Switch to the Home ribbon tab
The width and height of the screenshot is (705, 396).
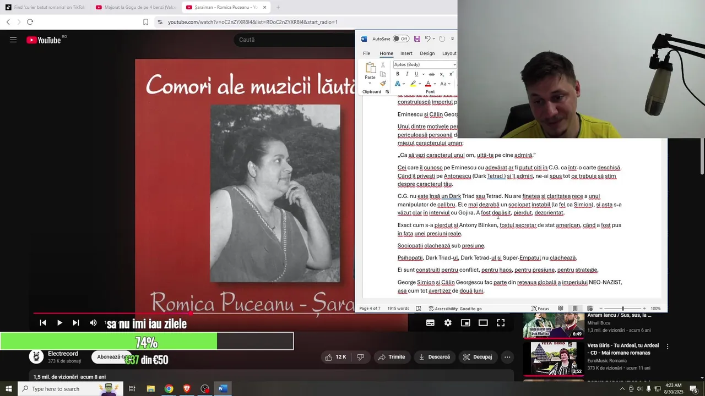(x=386, y=53)
